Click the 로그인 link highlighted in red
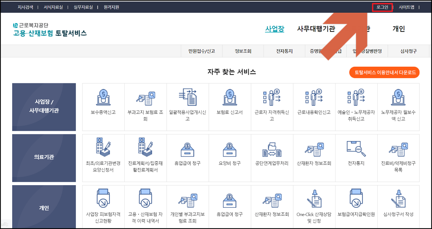The image size is (432, 229). point(382,7)
